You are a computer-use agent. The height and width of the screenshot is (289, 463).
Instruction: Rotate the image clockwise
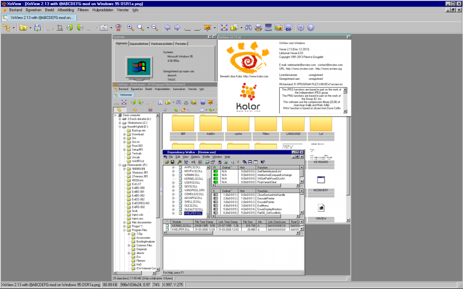[80, 28]
